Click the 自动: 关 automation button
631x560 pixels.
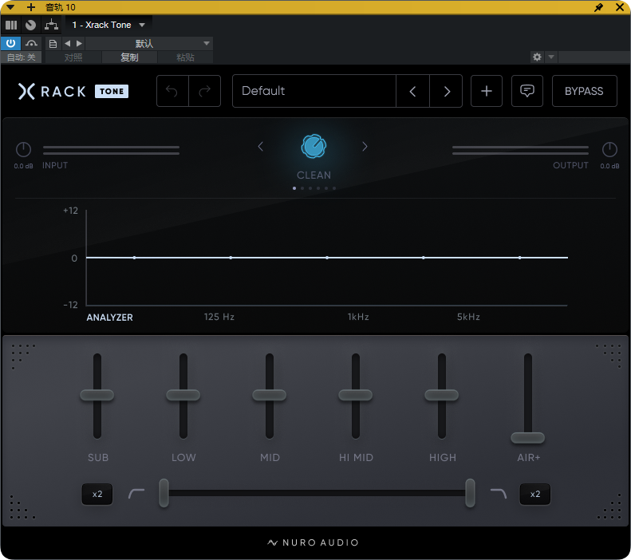click(21, 57)
